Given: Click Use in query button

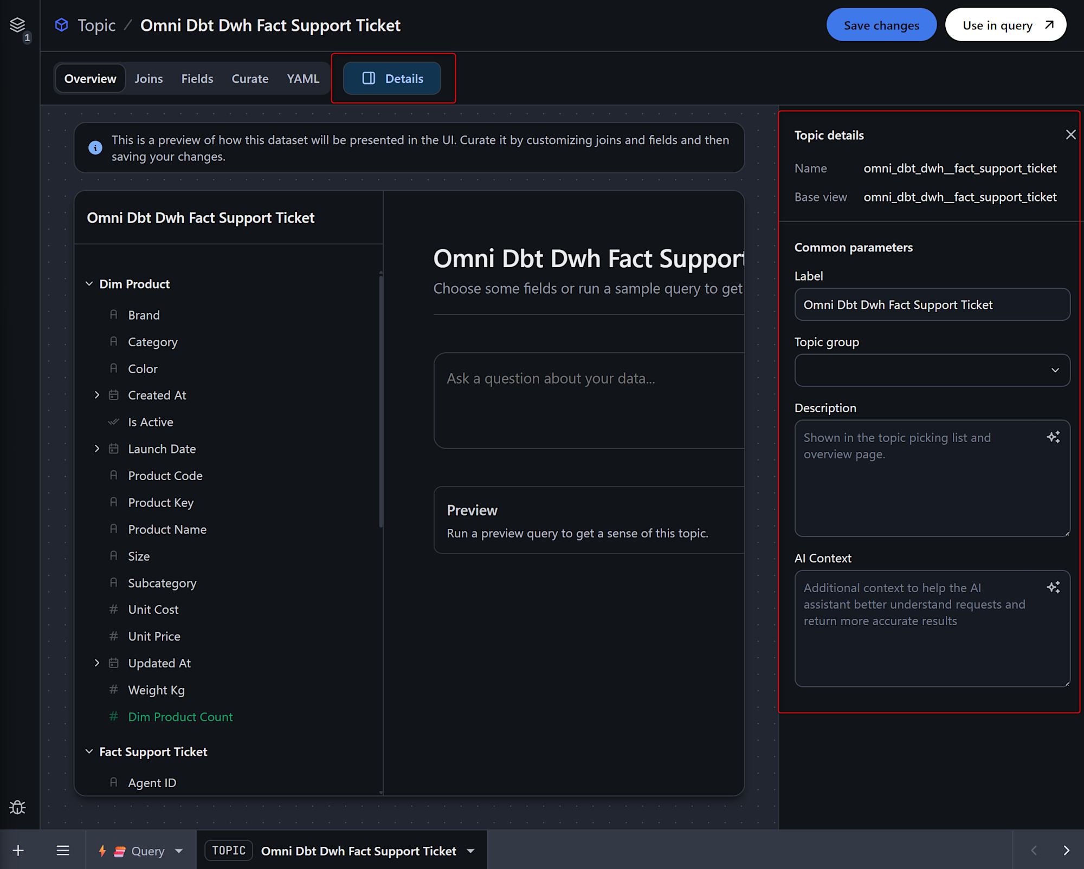Looking at the screenshot, I should pos(1005,25).
